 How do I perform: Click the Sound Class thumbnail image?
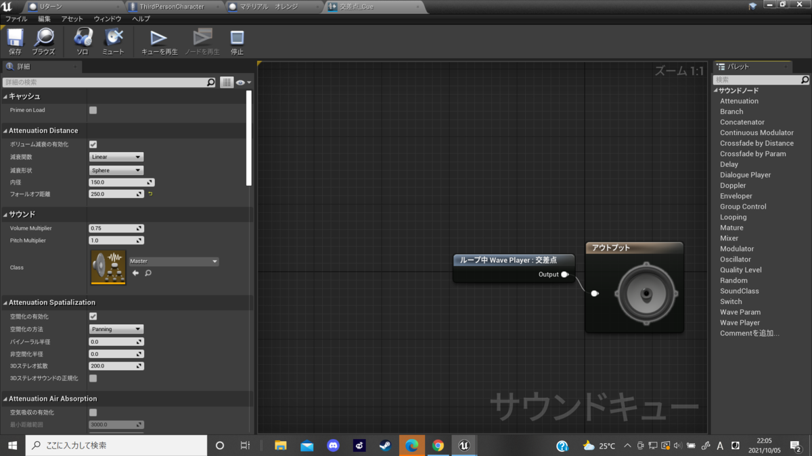pyautogui.click(x=108, y=268)
